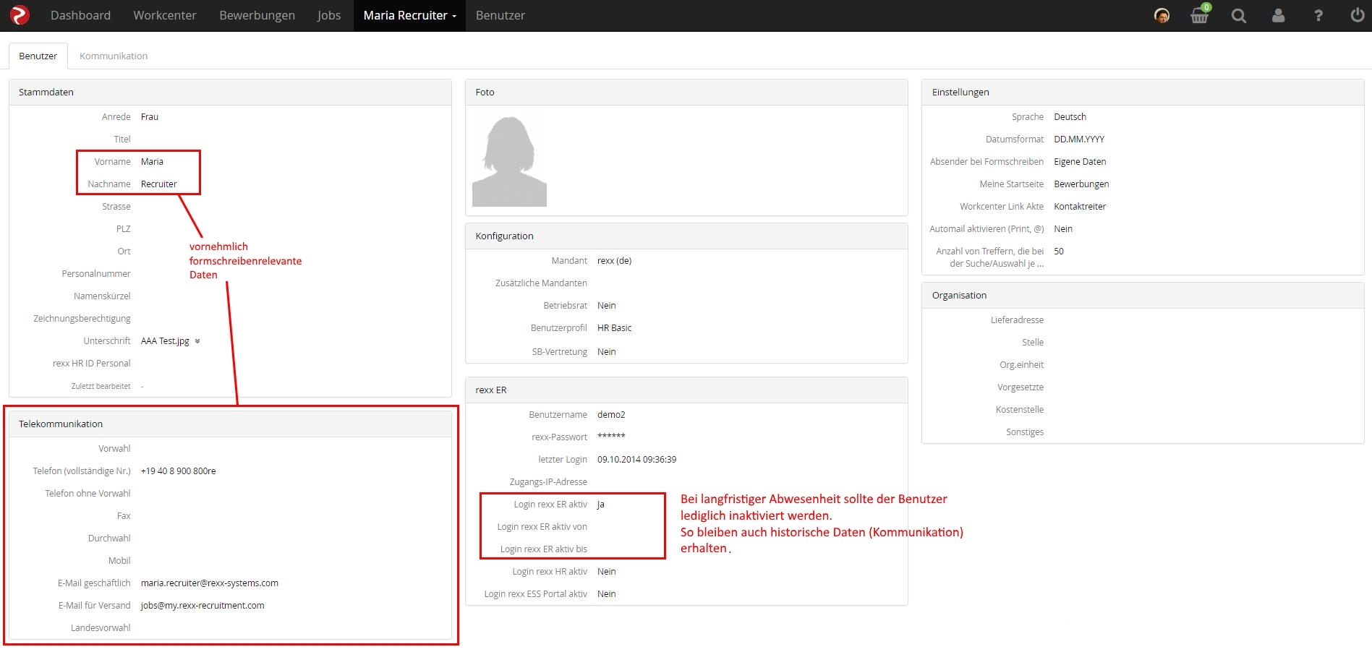1372x652 pixels.
Task: Open the shopping basket icon
Action: point(1200,14)
